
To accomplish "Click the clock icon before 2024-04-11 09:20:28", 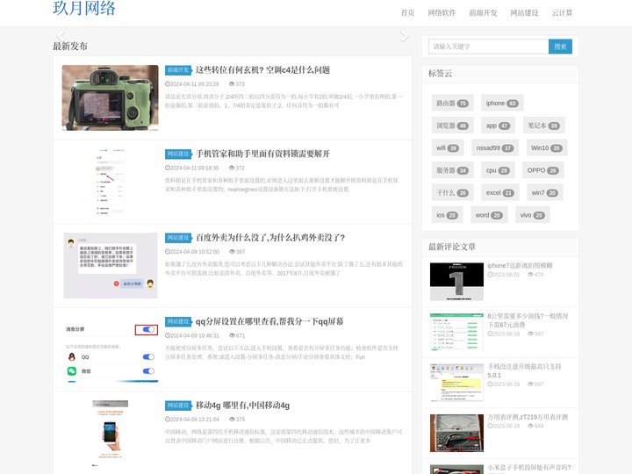I will (x=168, y=84).
